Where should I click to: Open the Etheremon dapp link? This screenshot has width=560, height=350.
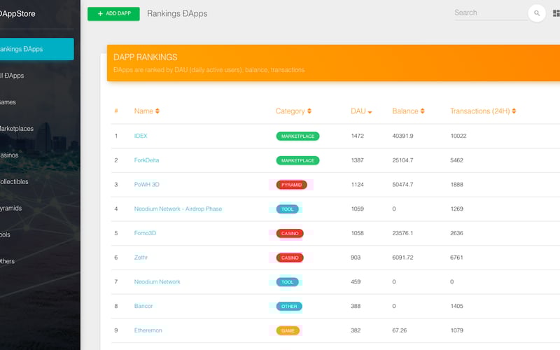[x=148, y=330]
